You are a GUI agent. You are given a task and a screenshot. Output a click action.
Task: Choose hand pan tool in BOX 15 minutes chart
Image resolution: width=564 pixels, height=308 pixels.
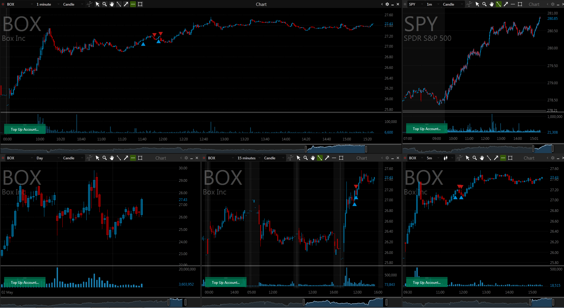[313, 158]
